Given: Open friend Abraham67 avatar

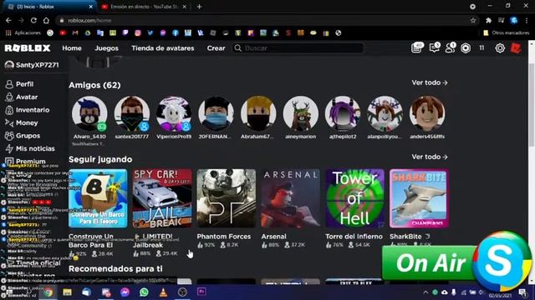Looking at the screenshot, I should point(258,113).
